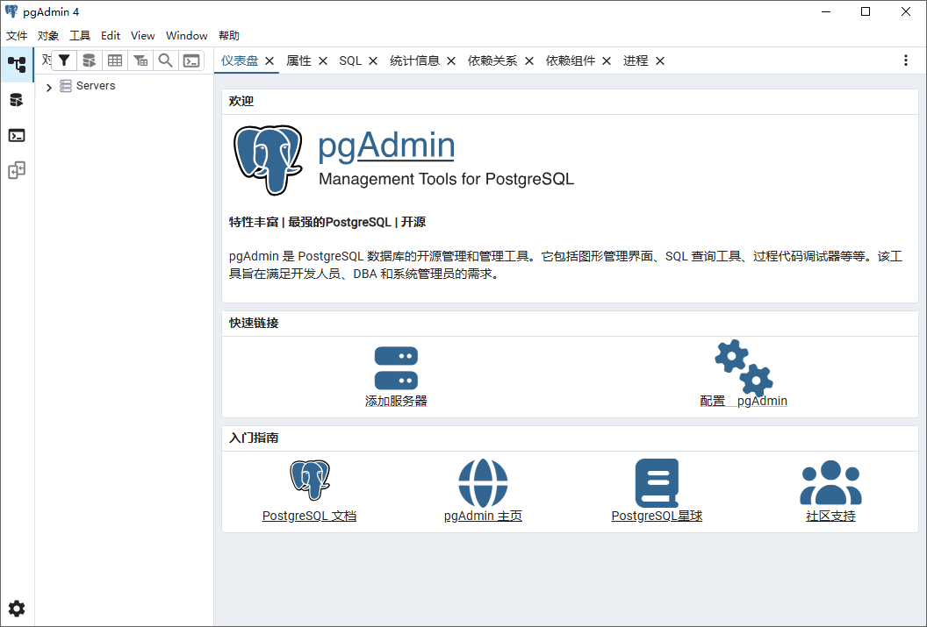Open the Window menu
Image resolution: width=927 pixels, height=627 pixels.
click(187, 35)
